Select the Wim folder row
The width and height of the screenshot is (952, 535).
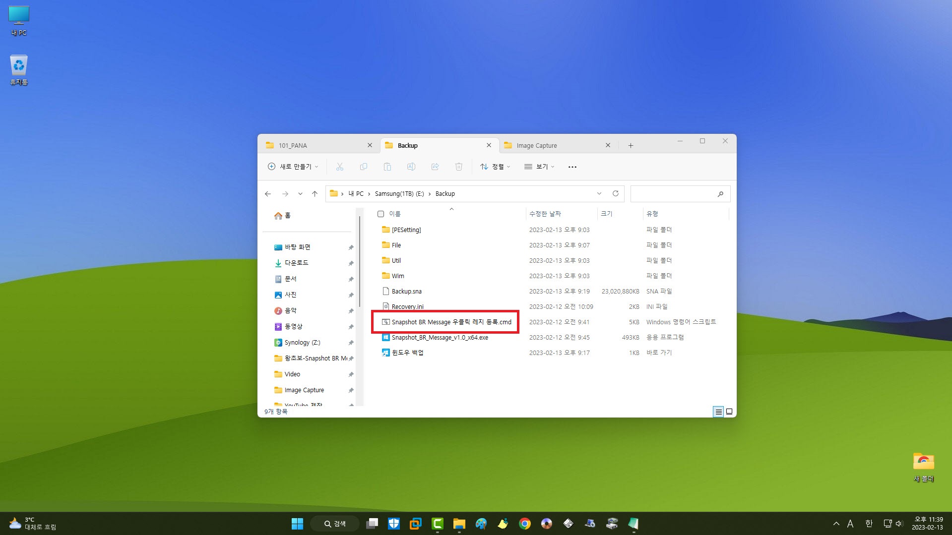pyautogui.click(x=550, y=276)
